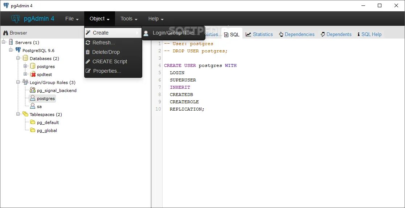
Task: Collapse the Servers (1) node
Action: 4,42
